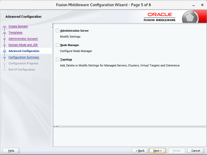Image resolution: width=207 pixels, height=155 pixels.
Task: Click the filled circle beside Configuration Summary
Action: pos(4,57)
